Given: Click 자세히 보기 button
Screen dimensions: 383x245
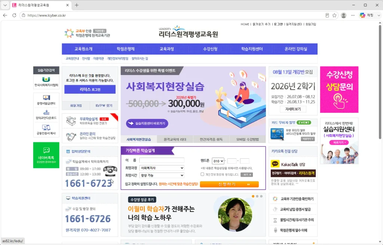Looking at the screenshot, I should [293, 109].
